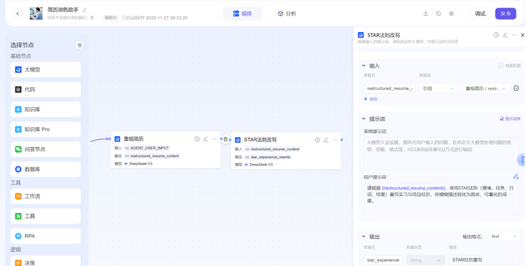Open the version history clock icon

point(438,14)
